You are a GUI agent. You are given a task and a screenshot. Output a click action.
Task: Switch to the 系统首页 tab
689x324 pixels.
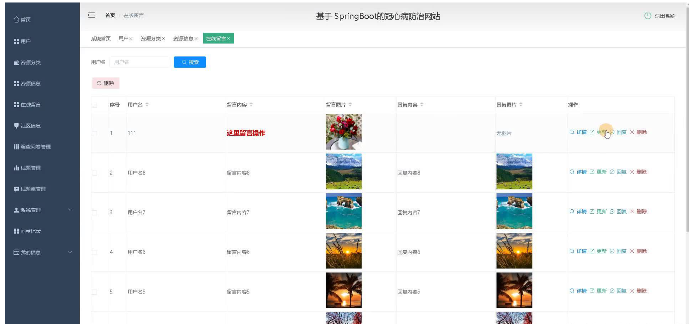pyautogui.click(x=101, y=38)
